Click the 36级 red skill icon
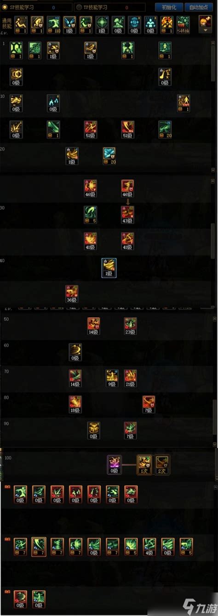This screenshot has width=218, height=616. coord(72,294)
